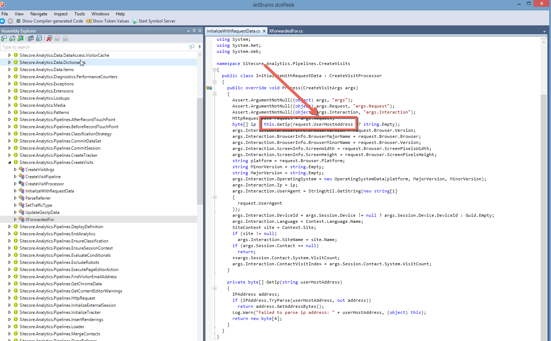Image resolution: width=551 pixels, height=341 pixels.
Task: Click the greyed generate PDB icon
Action: click(65, 38)
